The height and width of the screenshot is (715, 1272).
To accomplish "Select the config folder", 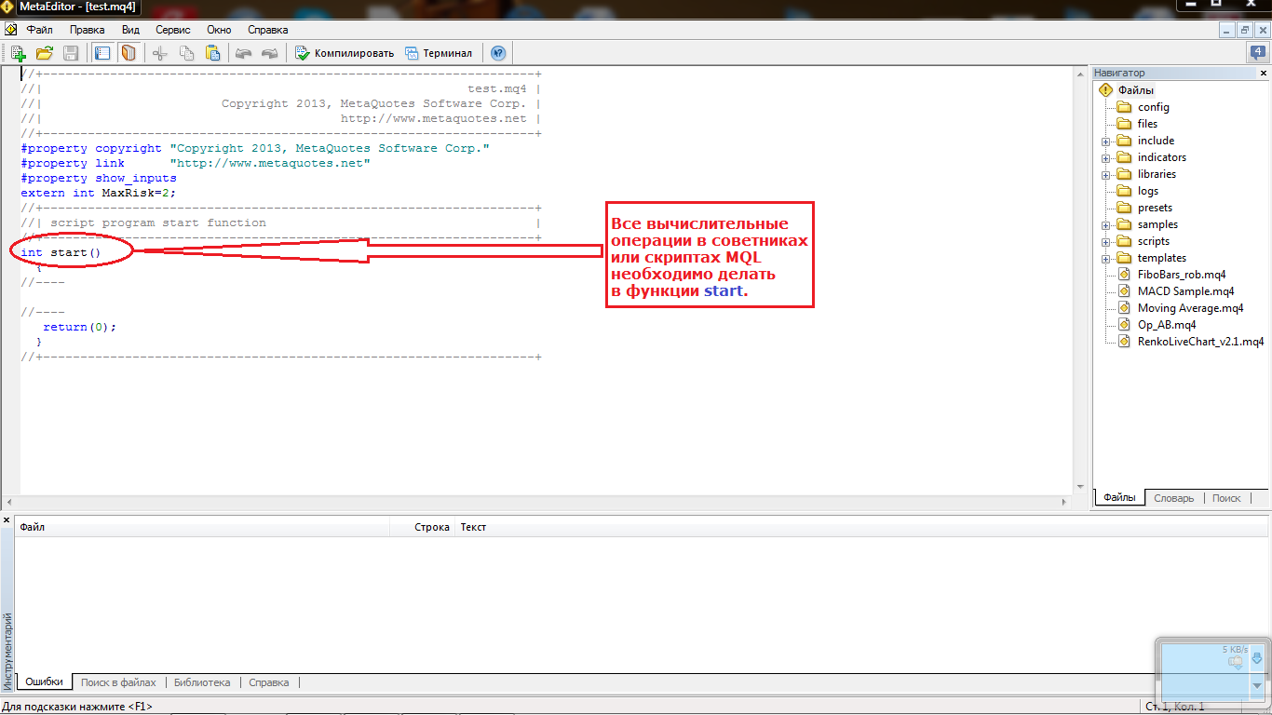I will point(1154,107).
